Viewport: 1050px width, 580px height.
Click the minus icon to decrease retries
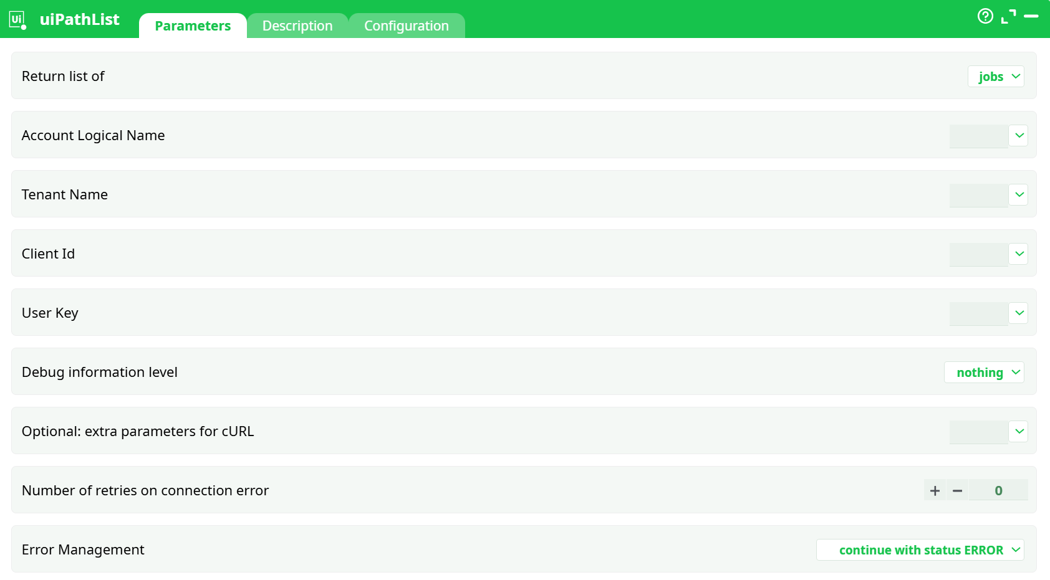958,490
